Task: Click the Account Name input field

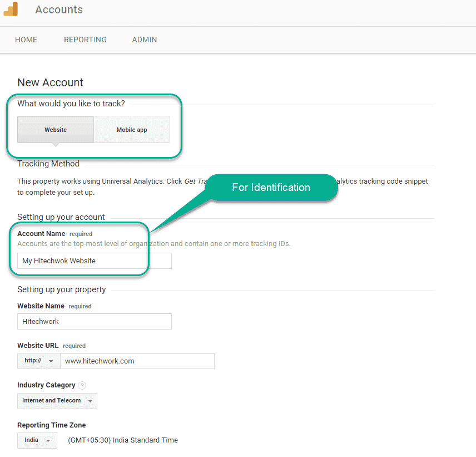Action: (x=95, y=261)
